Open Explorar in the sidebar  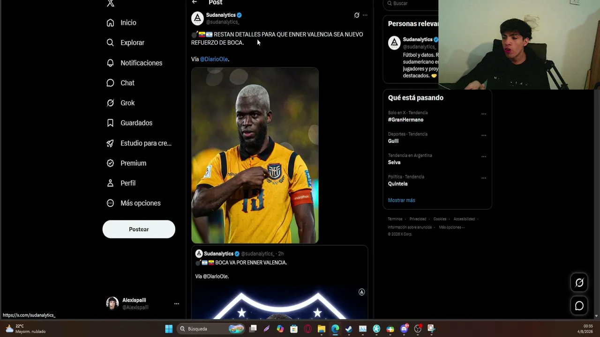(x=126, y=43)
